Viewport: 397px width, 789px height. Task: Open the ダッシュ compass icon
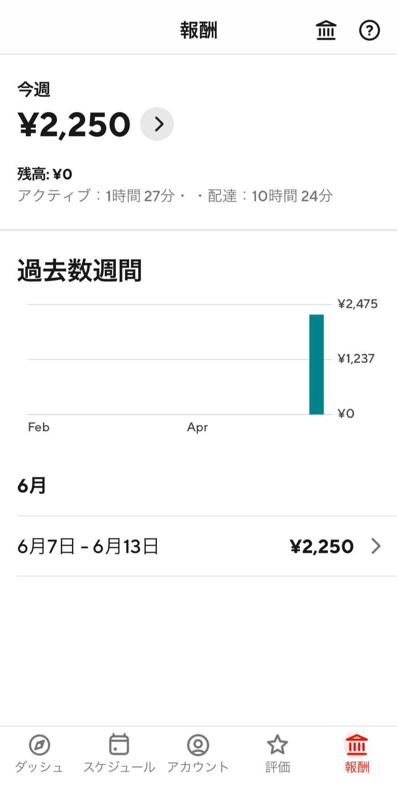[39, 745]
